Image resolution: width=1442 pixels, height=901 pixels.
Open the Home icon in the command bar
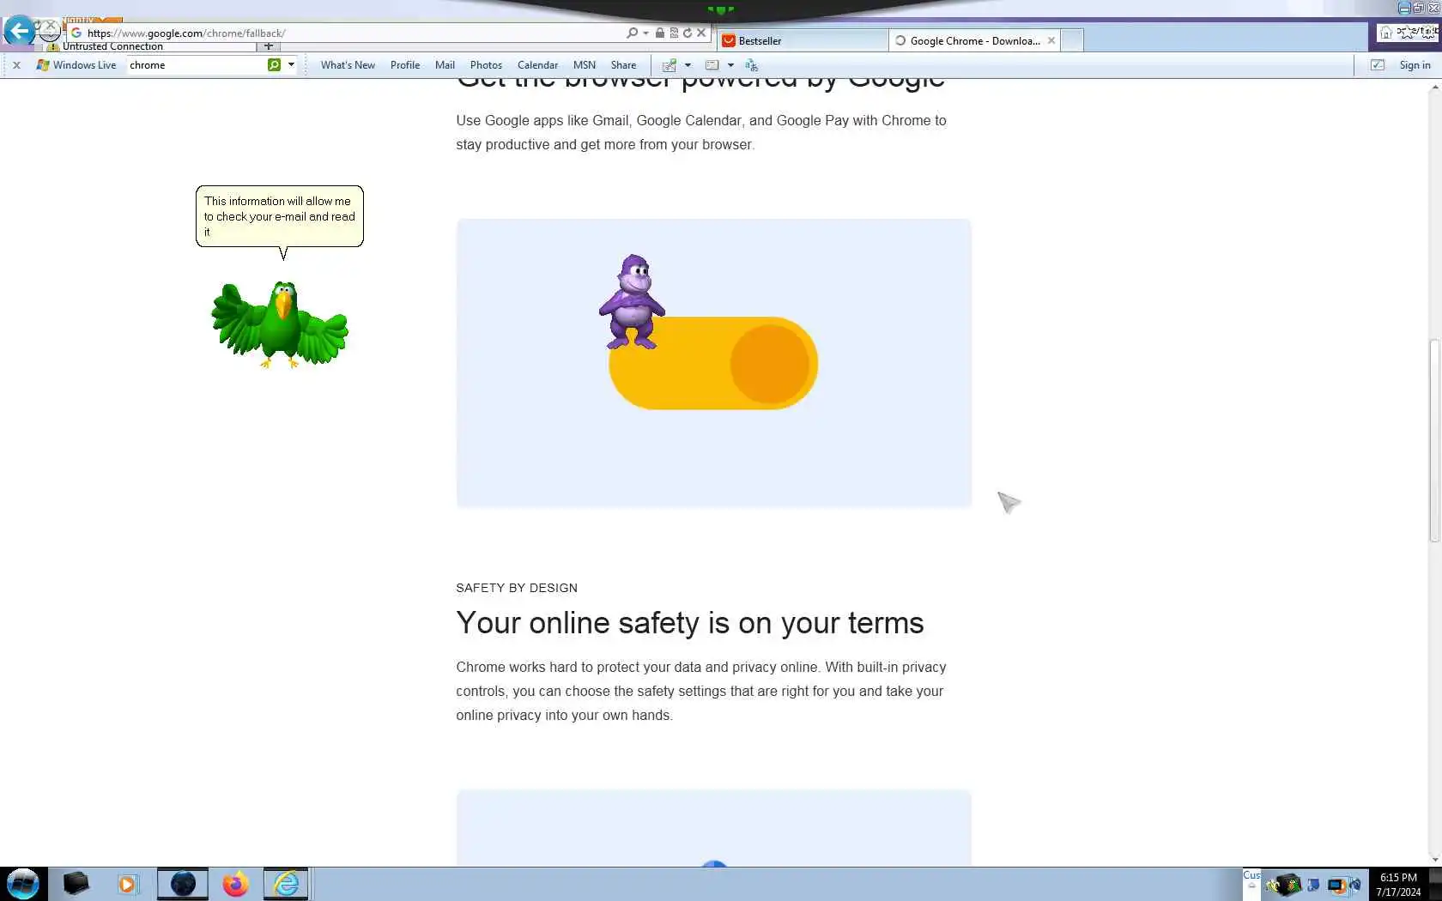(x=1386, y=33)
